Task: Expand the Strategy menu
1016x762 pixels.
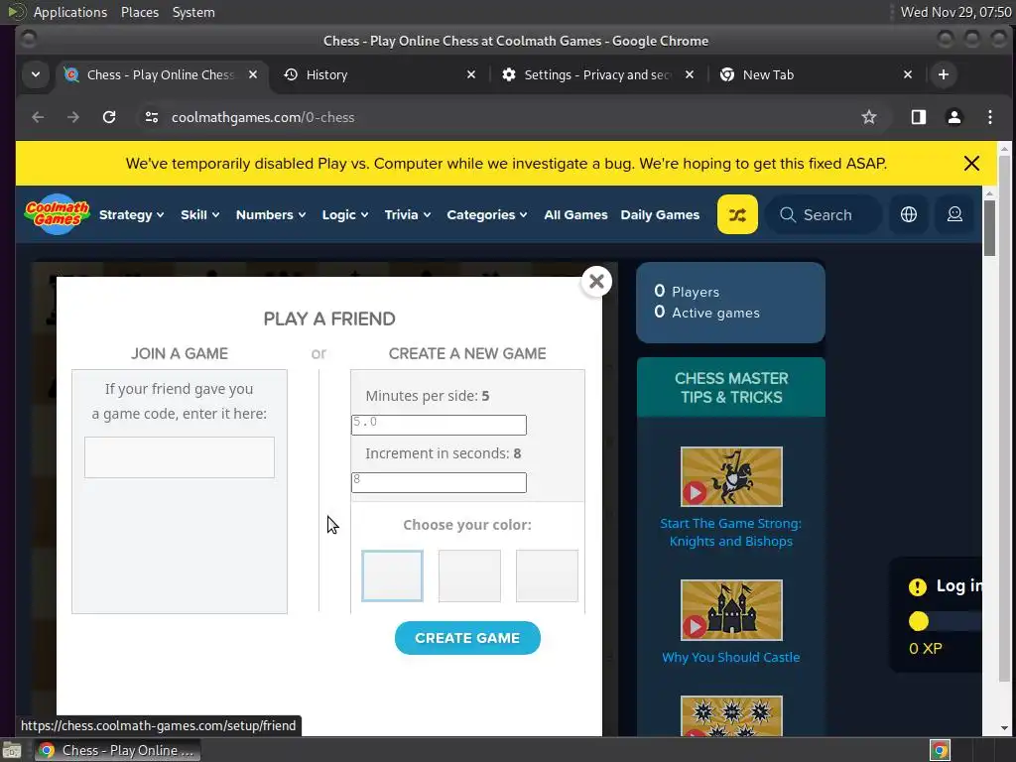Action: [132, 214]
